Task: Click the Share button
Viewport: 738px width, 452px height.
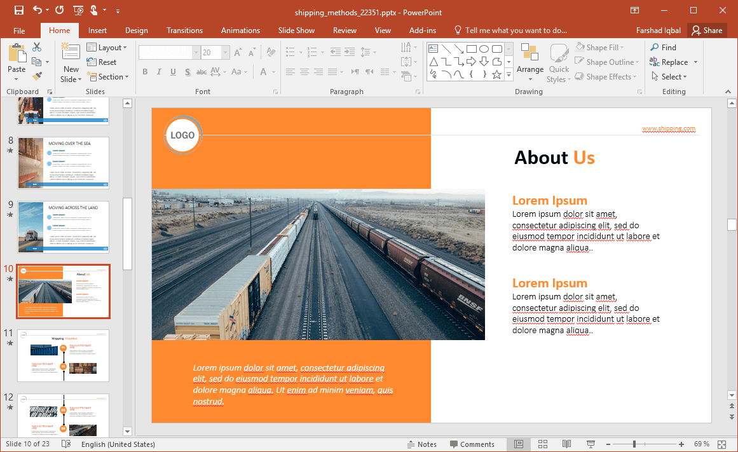Action: pyautogui.click(x=707, y=31)
